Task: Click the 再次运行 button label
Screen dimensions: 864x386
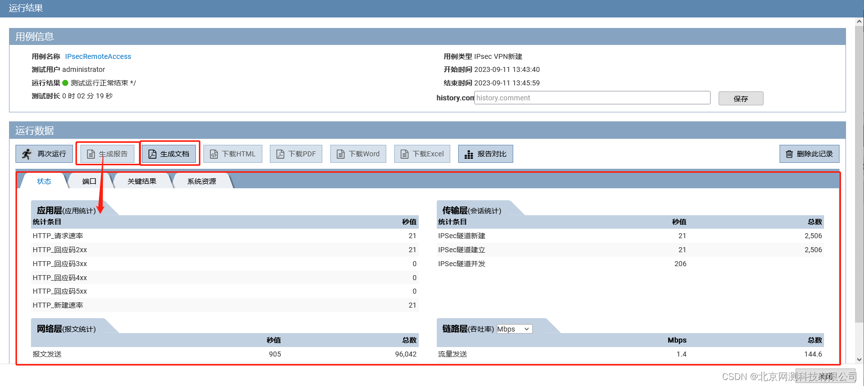Action: [x=52, y=154]
